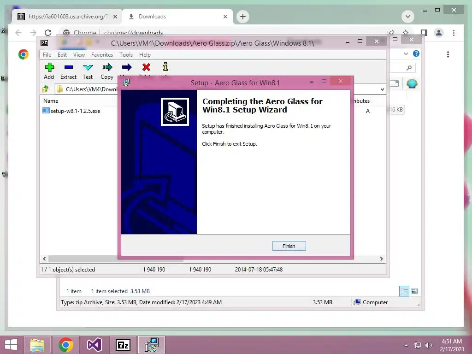Click the share icon in Chrome address bar
This screenshot has height=354, width=472.
point(391,33)
